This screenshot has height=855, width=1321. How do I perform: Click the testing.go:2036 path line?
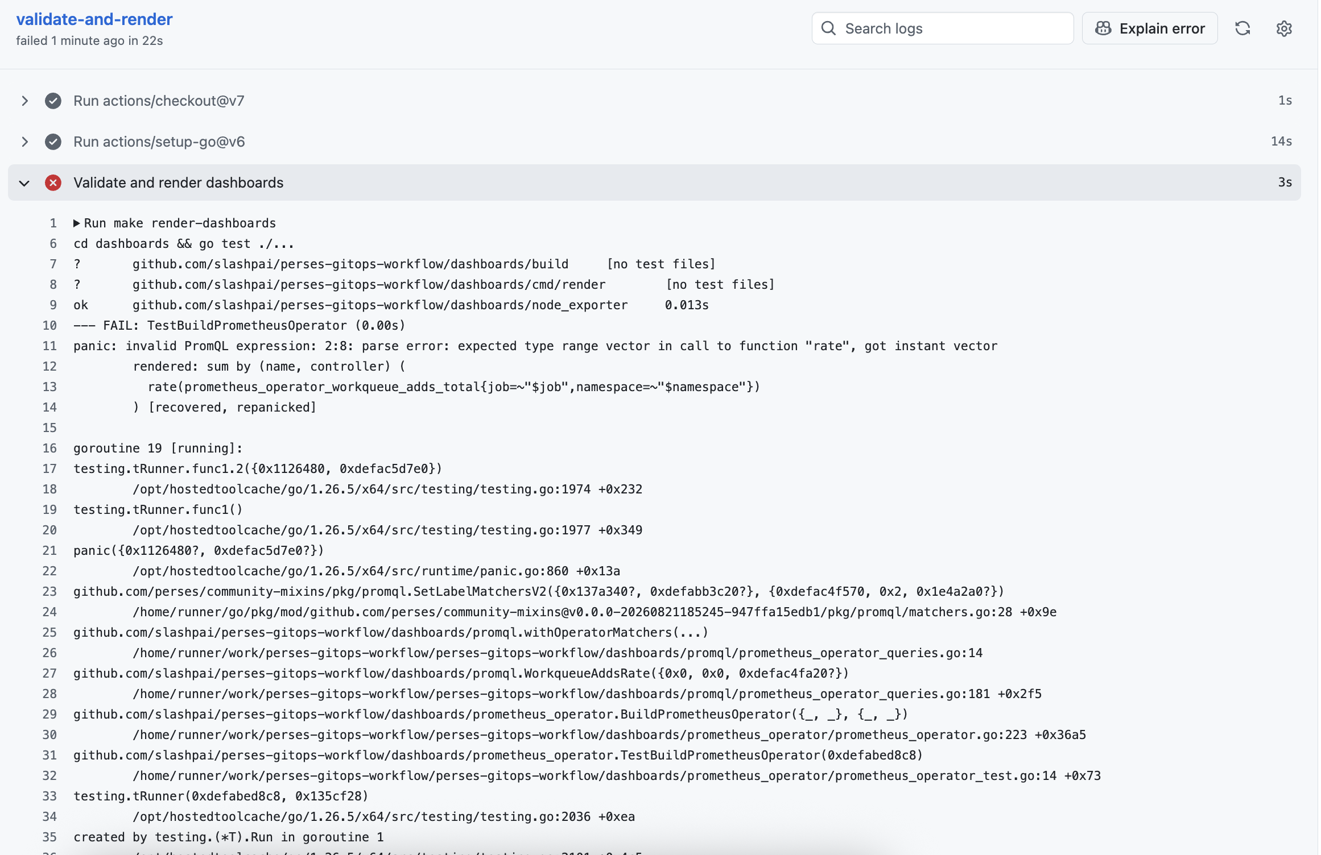click(x=383, y=817)
